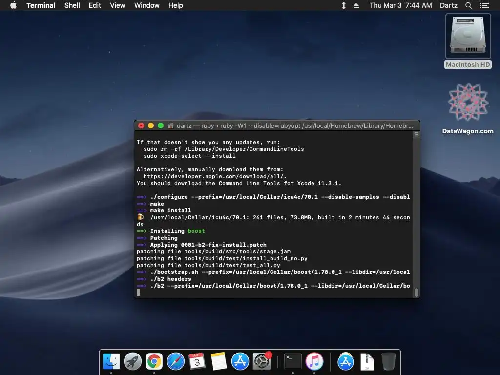Viewport: 500px width, 375px height.
Task: Open the Terminal application menu
Action: coord(41,5)
